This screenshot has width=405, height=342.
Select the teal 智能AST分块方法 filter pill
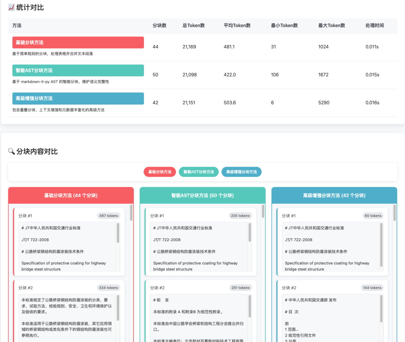click(198, 172)
